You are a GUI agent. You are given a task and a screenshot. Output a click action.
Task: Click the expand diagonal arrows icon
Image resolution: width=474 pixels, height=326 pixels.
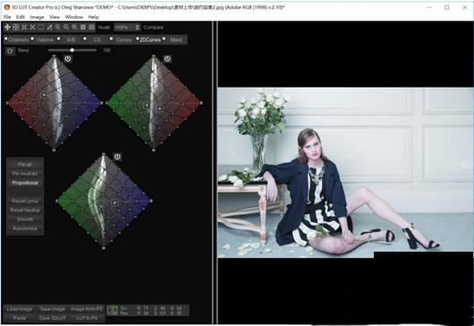(x=33, y=27)
